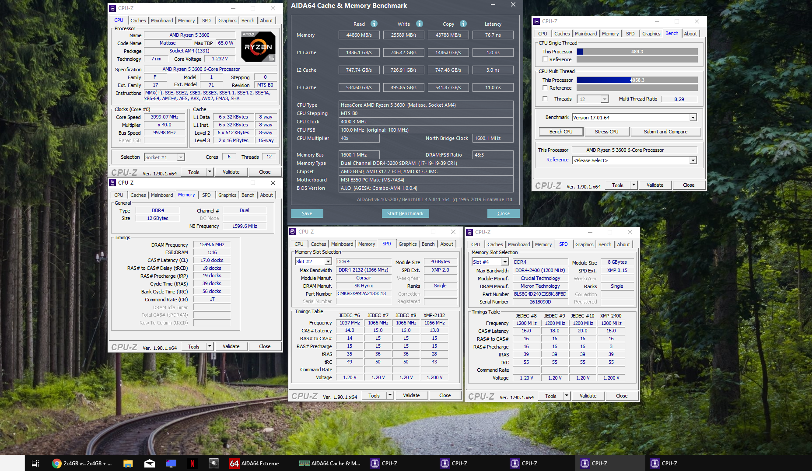Switch to Caches tab in top-left CPU-Z

point(138,21)
